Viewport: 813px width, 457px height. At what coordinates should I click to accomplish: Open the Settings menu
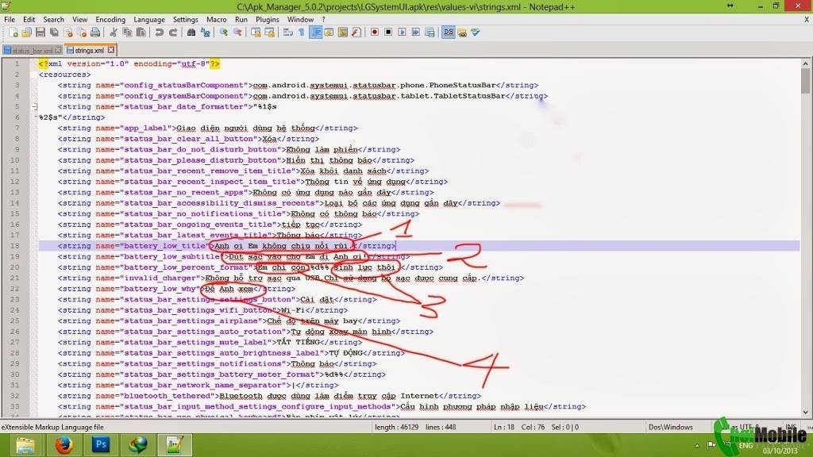click(185, 20)
